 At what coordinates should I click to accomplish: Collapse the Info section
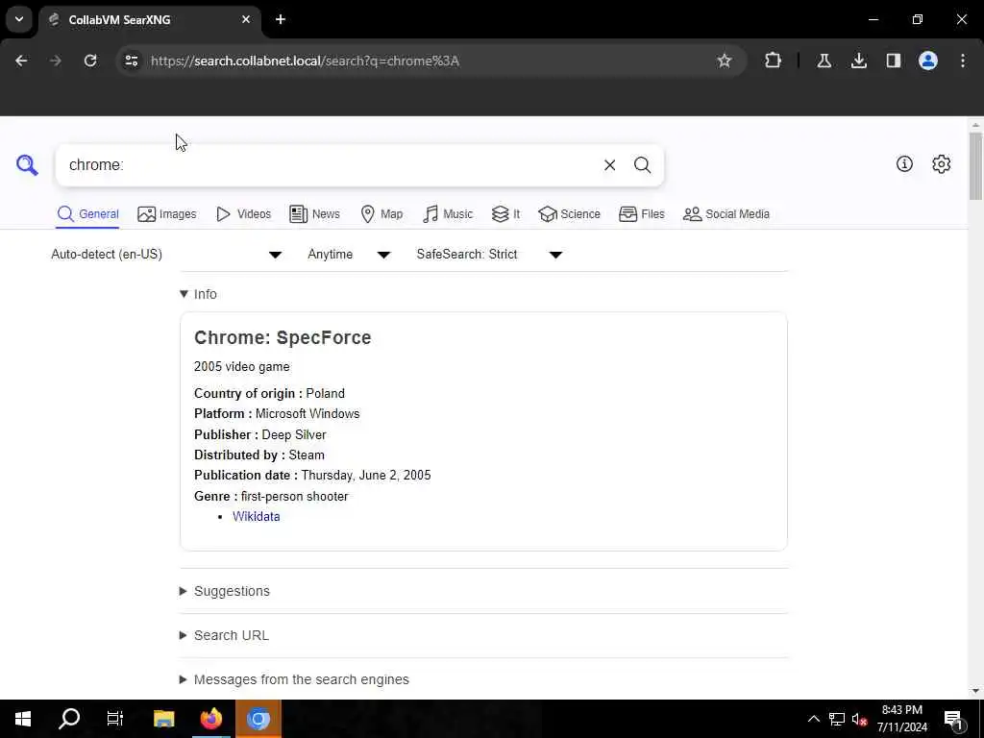[x=198, y=294]
